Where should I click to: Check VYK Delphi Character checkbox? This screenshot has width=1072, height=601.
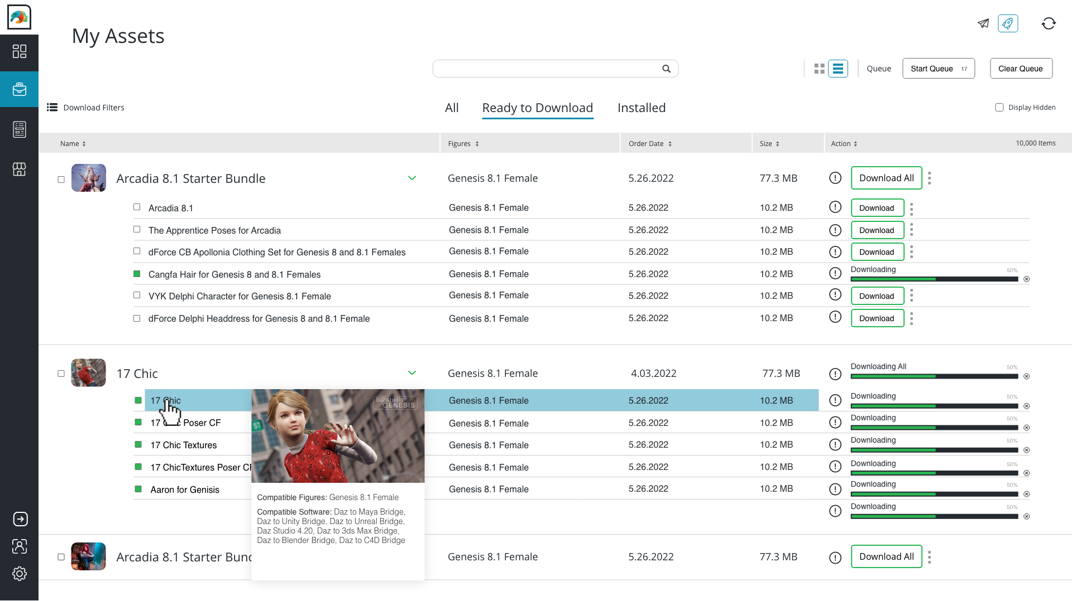(x=137, y=295)
